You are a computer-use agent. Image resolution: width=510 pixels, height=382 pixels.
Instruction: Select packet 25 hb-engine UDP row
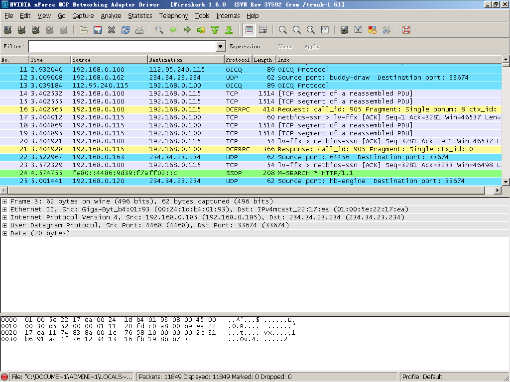[251, 181]
